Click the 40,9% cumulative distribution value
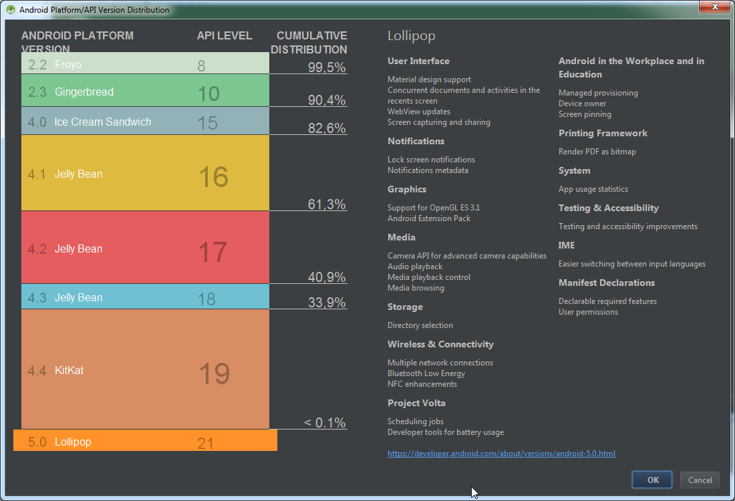Image resolution: width=735 pixels, height=501 pixels. tap(327, 277)
